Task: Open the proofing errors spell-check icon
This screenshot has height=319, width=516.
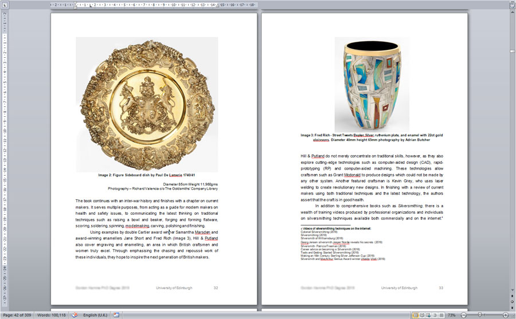Action: (x=75, y=315)
